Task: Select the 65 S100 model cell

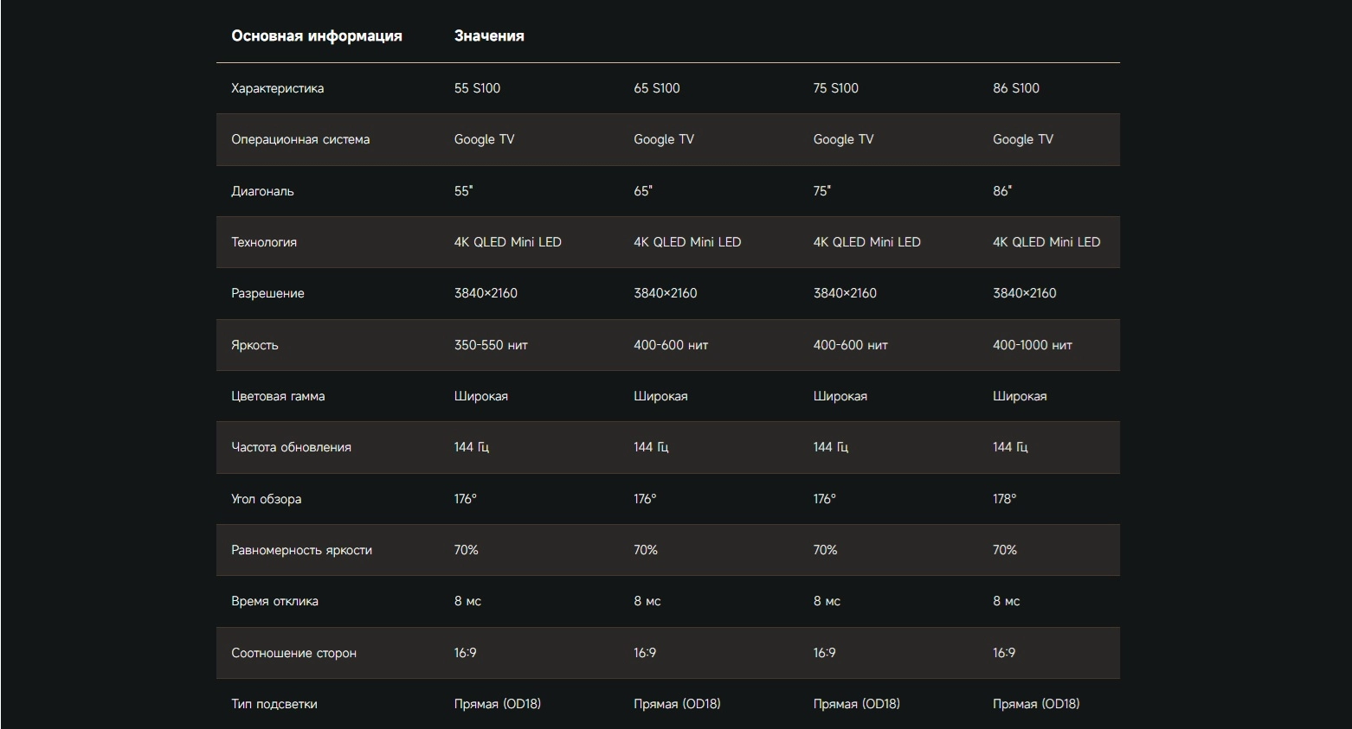Action: tap(657, 88)
